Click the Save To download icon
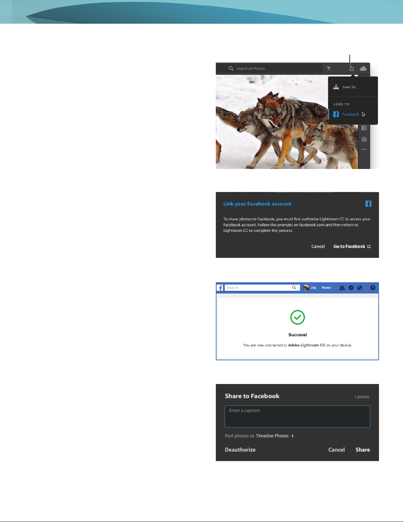Viewport: 403px width, 522px height. pyautogui.click(x=336, y=87)
